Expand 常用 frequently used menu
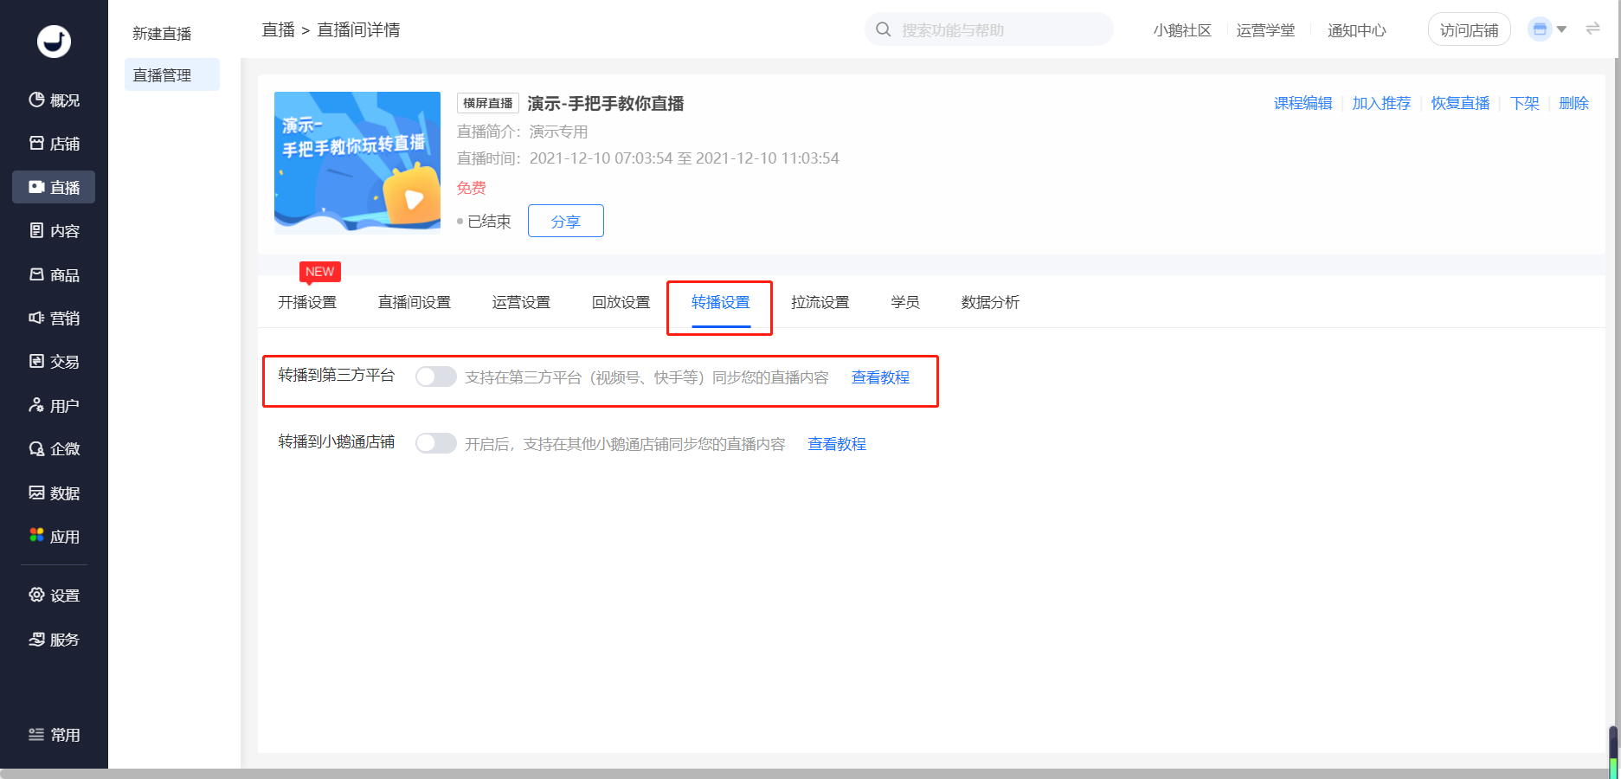The height and width of the screenshot is (779, 1621). tap(54, 735)
